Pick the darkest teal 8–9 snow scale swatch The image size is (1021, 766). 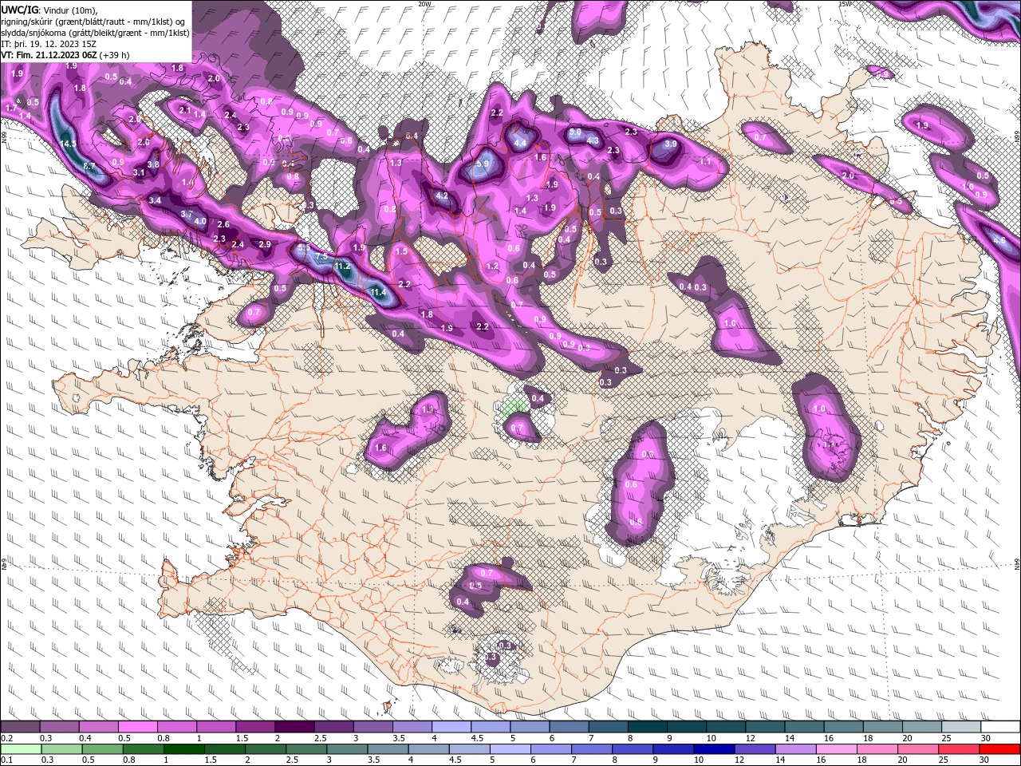point(648,726)
